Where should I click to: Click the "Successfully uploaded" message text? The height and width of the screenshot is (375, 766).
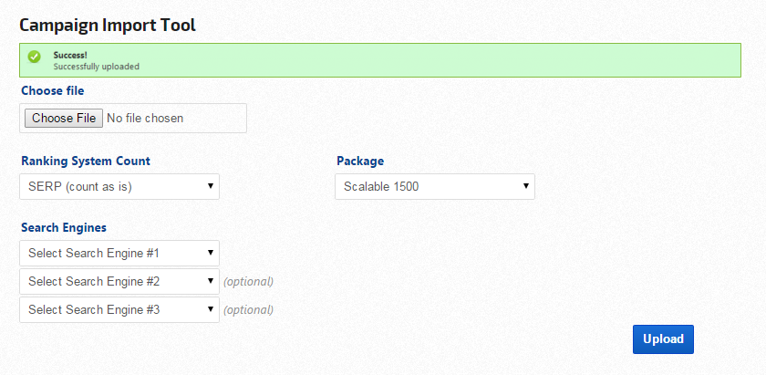[96, 67]
